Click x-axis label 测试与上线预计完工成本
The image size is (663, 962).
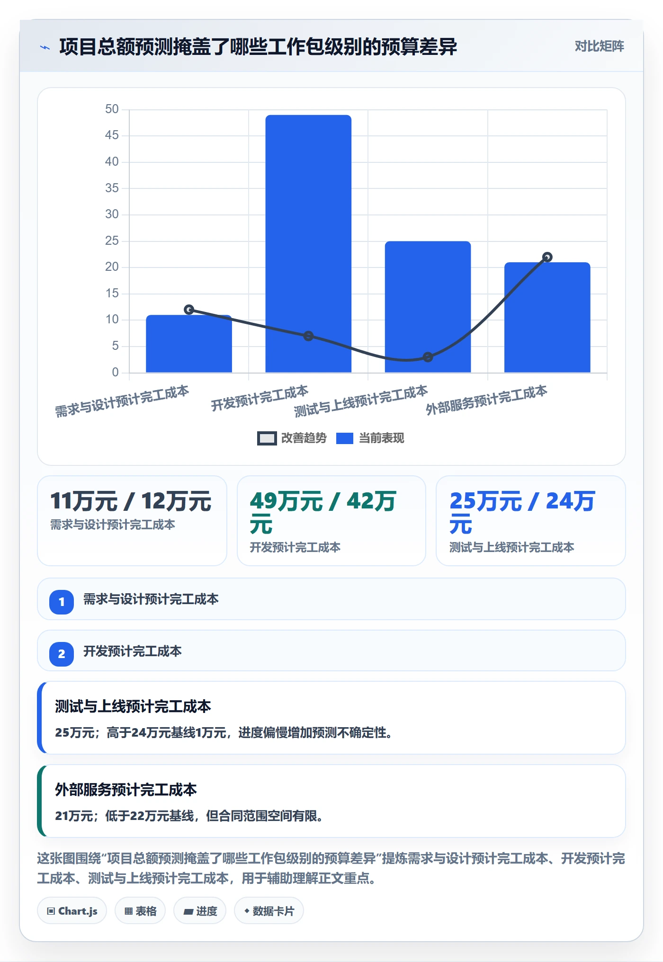(x=361, y=401)
